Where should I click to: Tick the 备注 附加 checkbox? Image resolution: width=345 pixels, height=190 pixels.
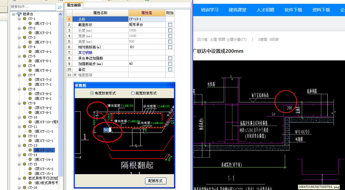pyautogui.click(x=170, y=69)
